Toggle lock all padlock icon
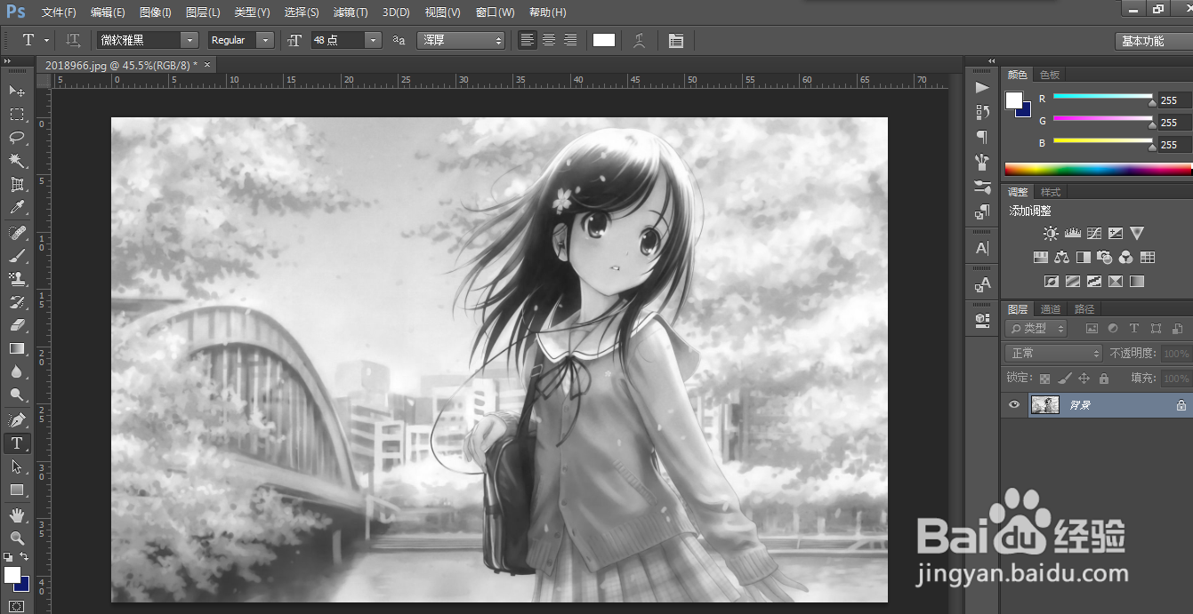The width and height of the screenshot is (1193, 614). click(x=1103, y=379)
